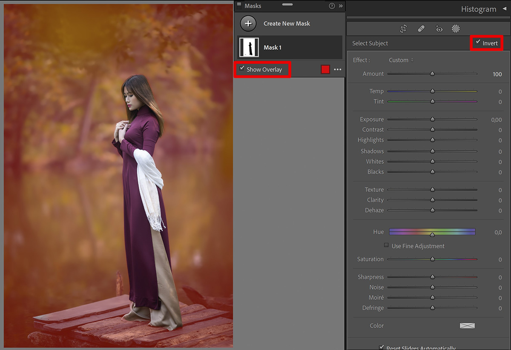Click the Mask 1 thumbnail
This screenshot has width=511, height=350.
[x=249, y=47]
